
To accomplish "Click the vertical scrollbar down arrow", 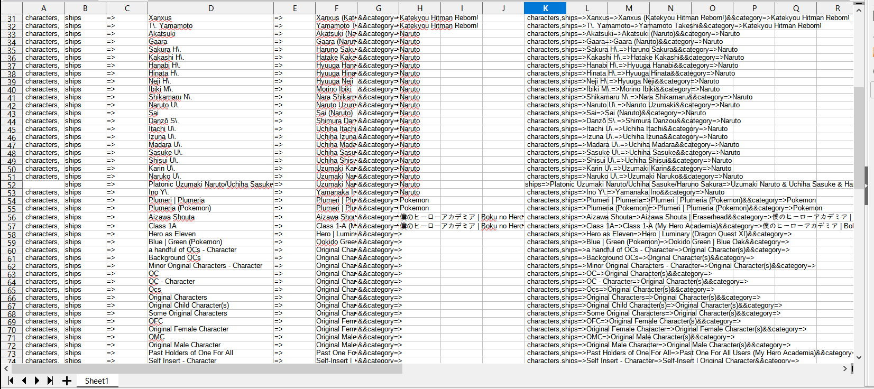I will tap(859, 357).
